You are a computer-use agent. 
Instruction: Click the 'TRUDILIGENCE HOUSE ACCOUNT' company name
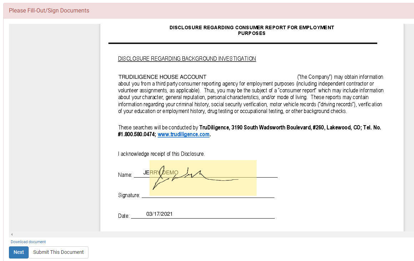162,77
